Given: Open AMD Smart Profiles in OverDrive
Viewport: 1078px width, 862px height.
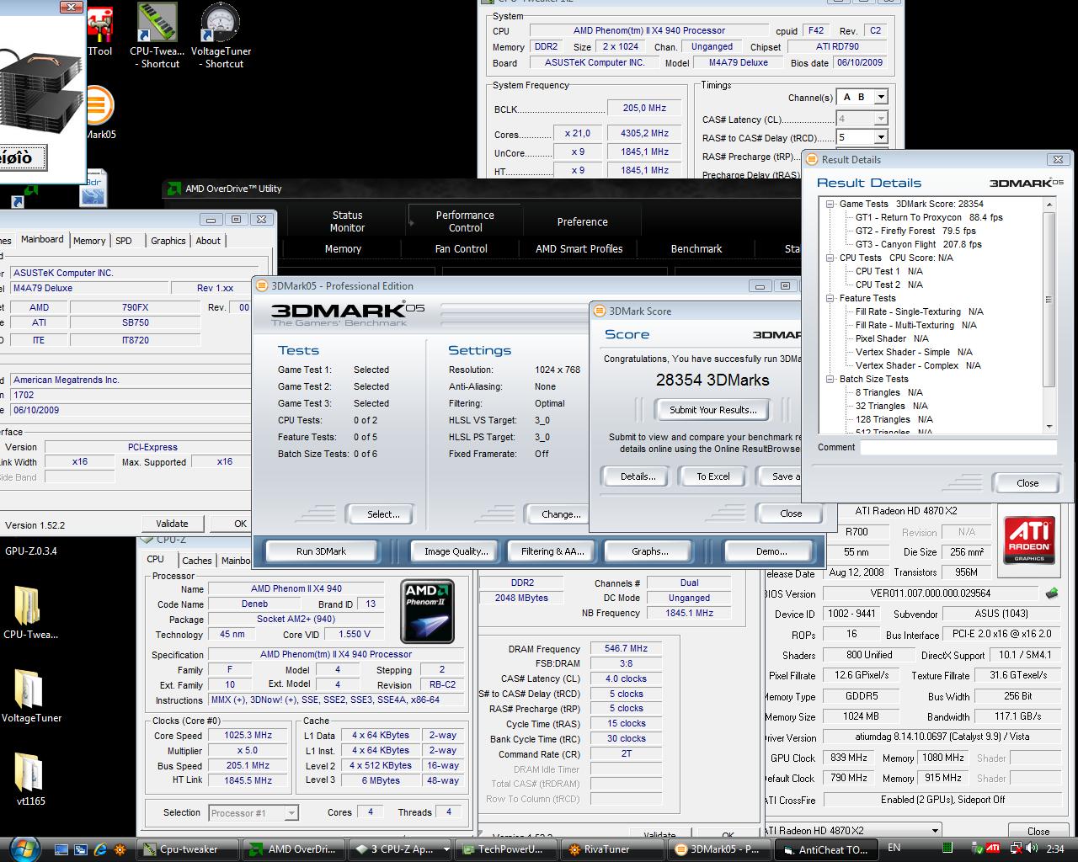Looking at the screenshot, I should (579, 249).
